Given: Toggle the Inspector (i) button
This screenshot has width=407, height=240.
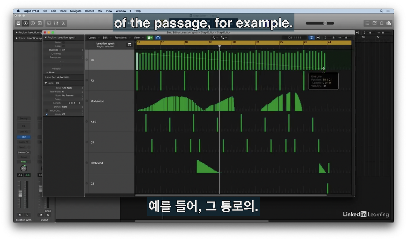Looking at the screenshot, I should (x=25, y=23).
